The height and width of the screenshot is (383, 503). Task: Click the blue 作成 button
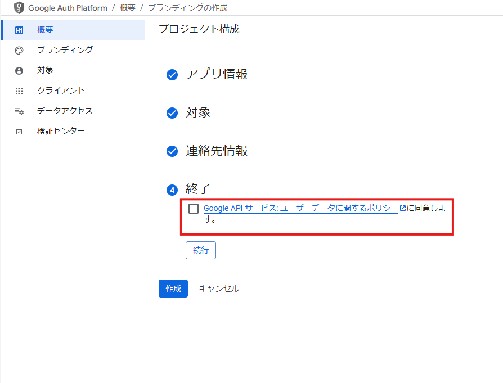[x=173, y=289]
